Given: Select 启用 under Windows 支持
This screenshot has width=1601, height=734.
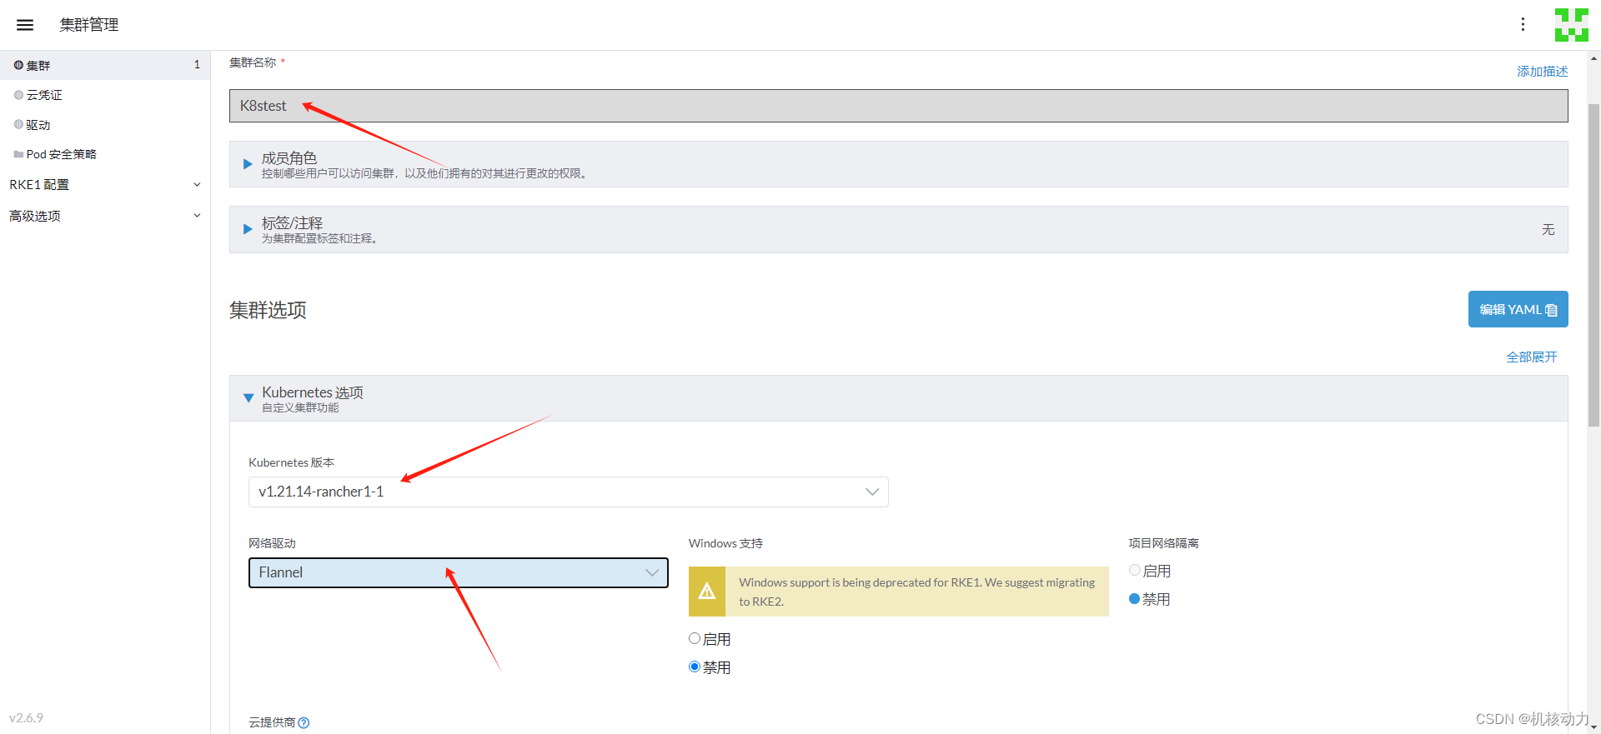Looking at the screenshot, I should pos(695,639).
